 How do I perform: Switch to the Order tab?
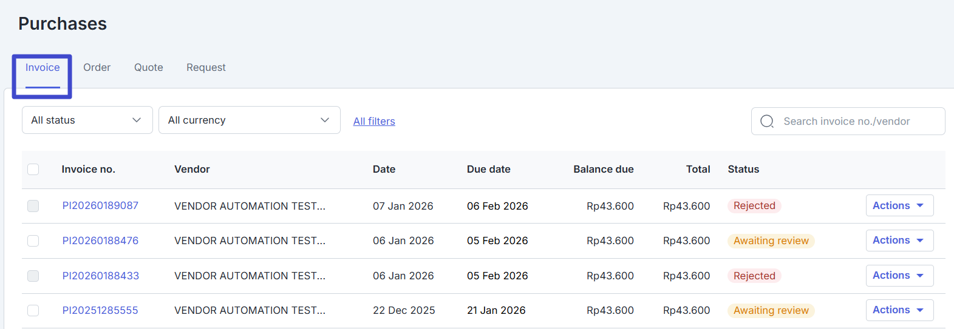[x=97, y=67]
